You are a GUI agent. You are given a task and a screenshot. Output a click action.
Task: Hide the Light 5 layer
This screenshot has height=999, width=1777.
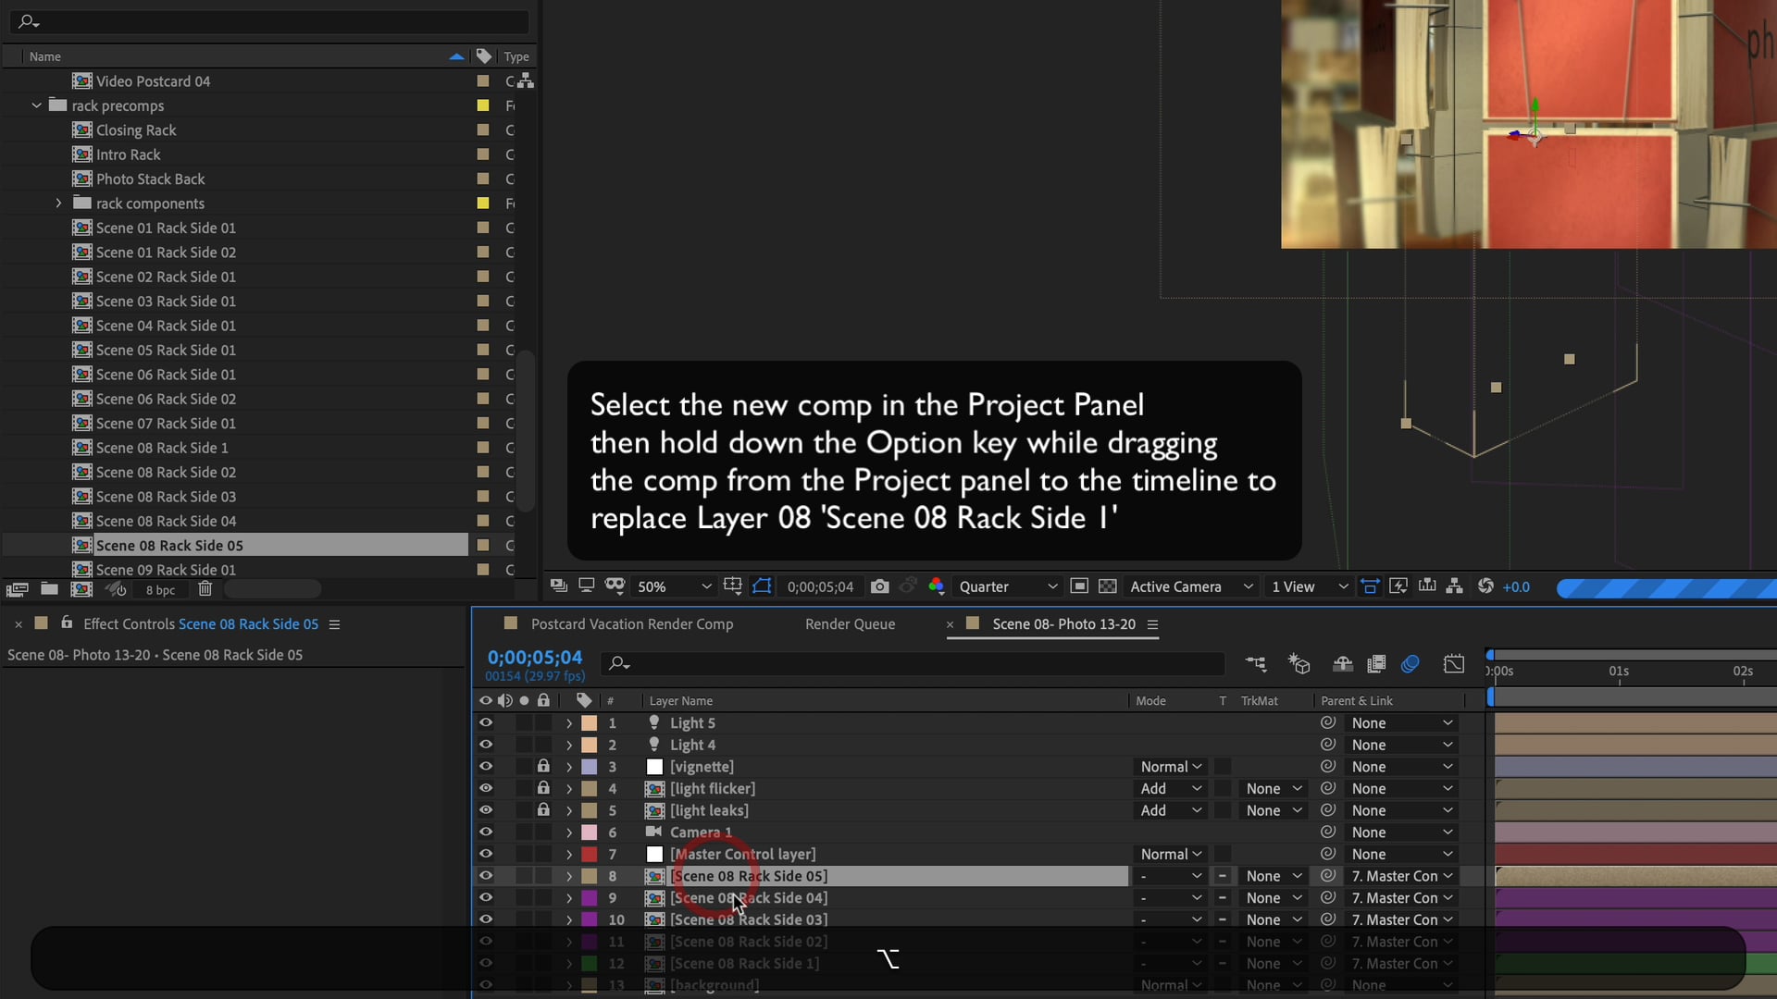pyautogui.click(x=485, y=723)
